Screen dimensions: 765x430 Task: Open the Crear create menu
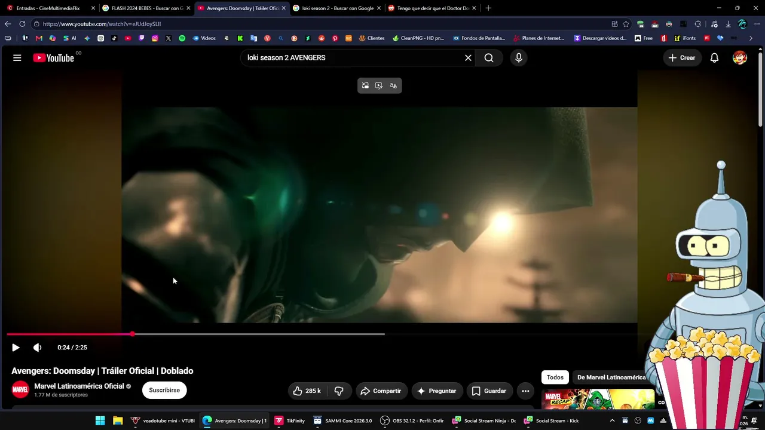[682, 58]
